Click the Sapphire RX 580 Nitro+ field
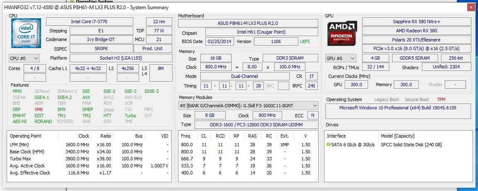478x191 pixels. 417,22
